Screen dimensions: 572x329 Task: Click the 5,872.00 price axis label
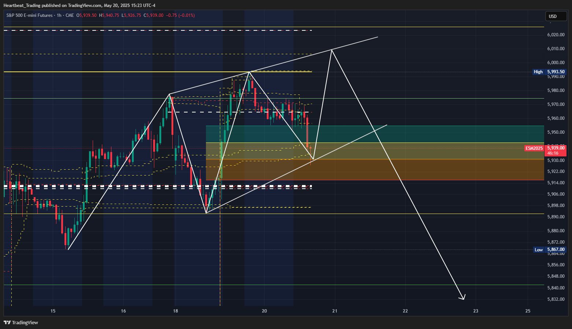click(556, 242)
